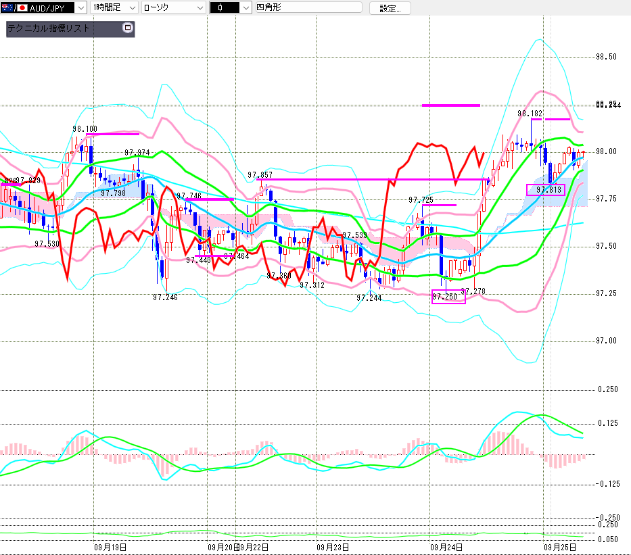The width and height of the screenshot is (631, 555).
Task: Open the 1時間足 timeframe dropdown
Action: pos(132,8)
